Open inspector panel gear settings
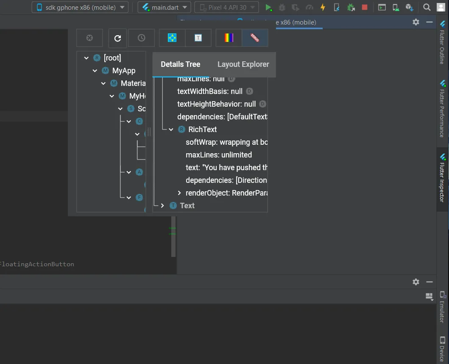The height and width of the screenshot is (364, 449). 416,22
